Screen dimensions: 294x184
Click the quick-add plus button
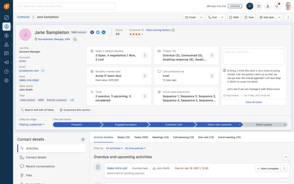[250, 6]
